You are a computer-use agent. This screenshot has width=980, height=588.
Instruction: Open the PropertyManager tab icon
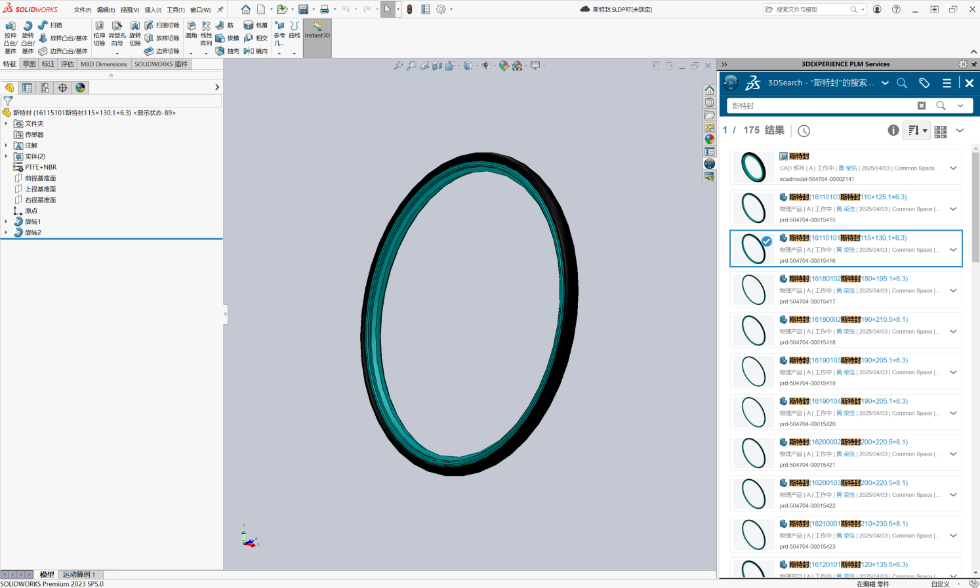[27, 88]
